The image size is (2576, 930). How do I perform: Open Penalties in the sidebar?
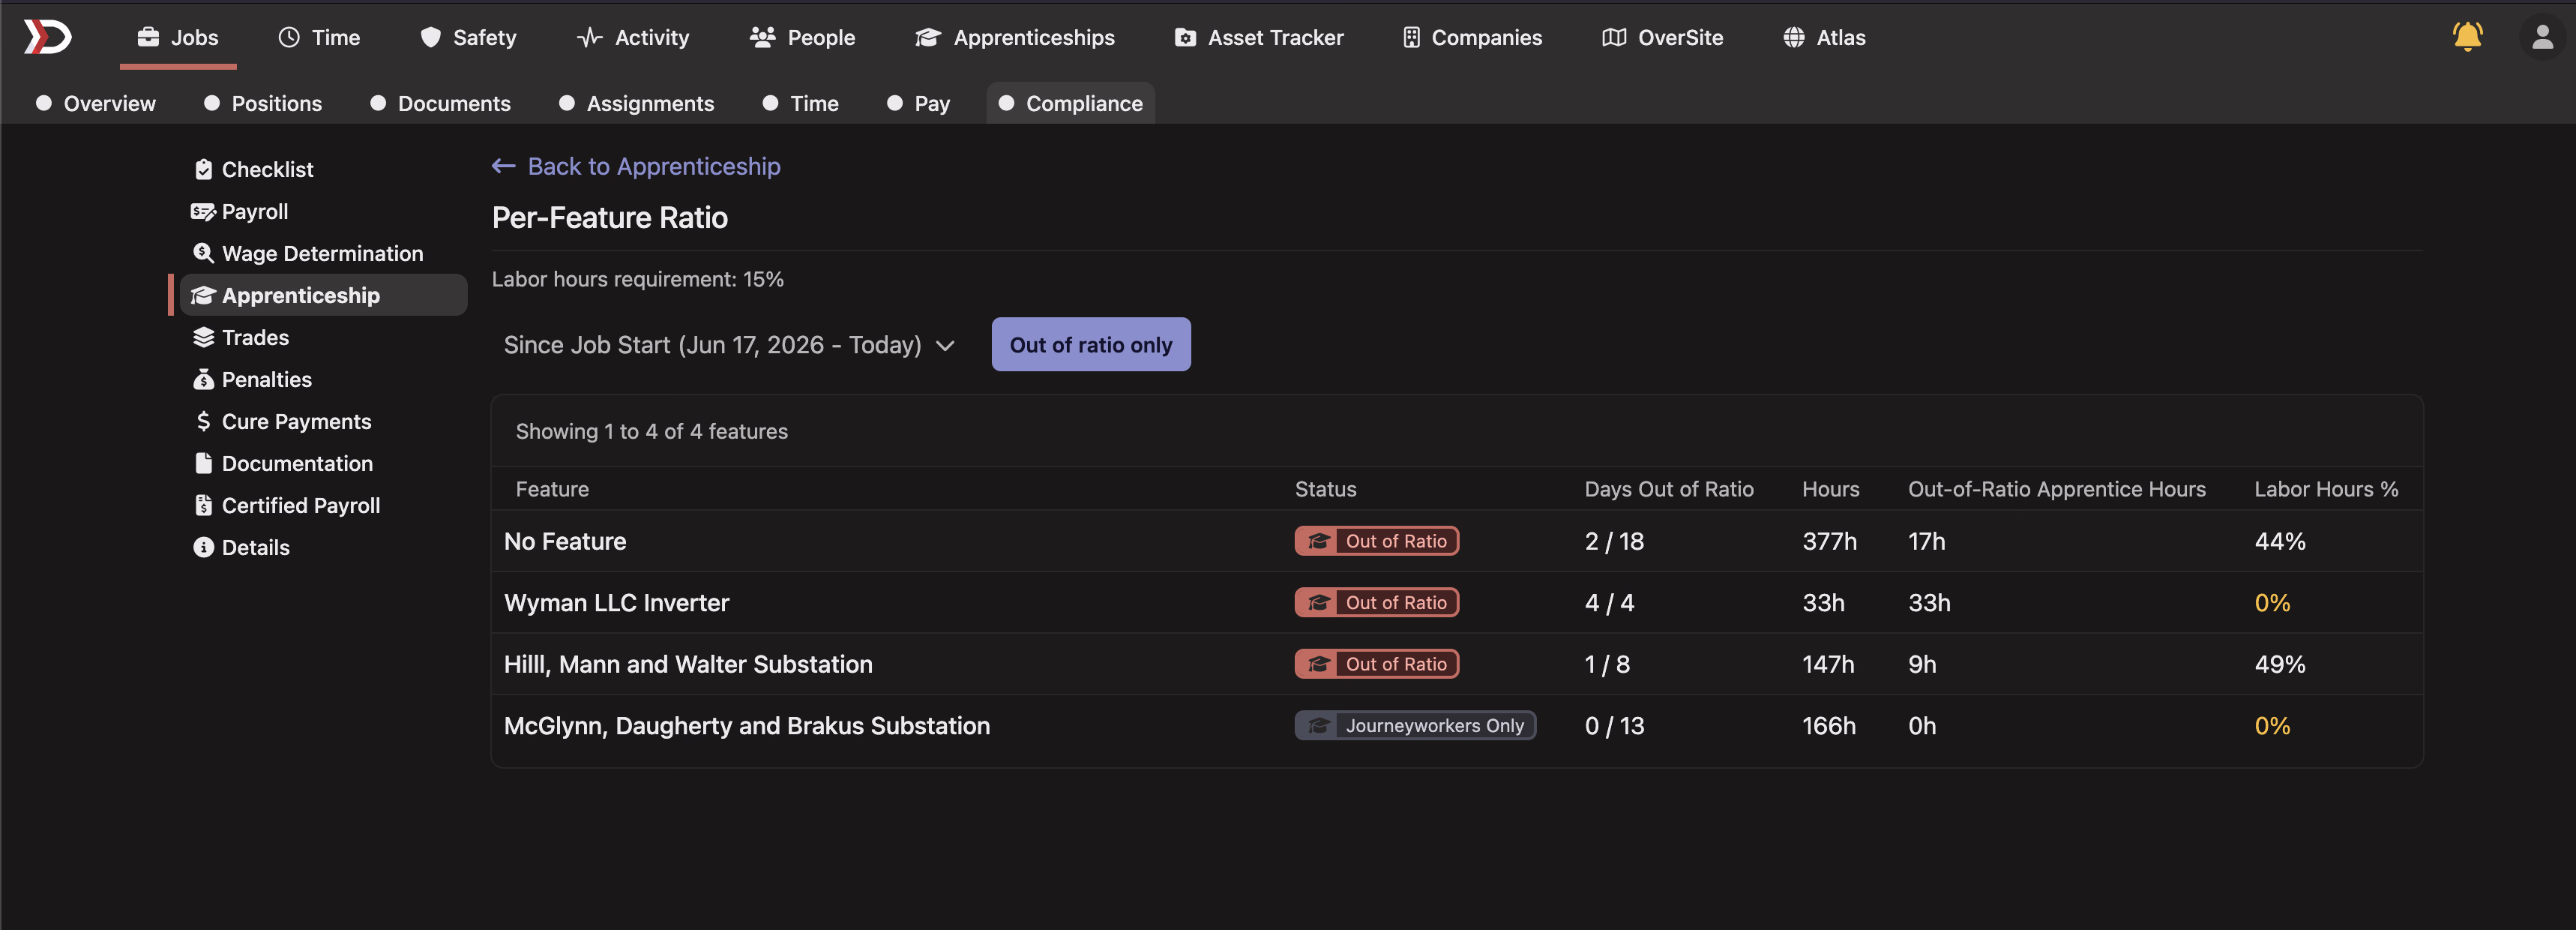(322, 379)
